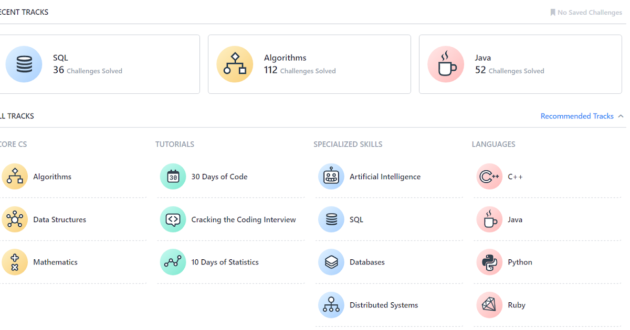Select the Databases track under Specialized Skills
Image resolution: width=630 pixels, height=330 pixels.
click(x=331, y=262)
